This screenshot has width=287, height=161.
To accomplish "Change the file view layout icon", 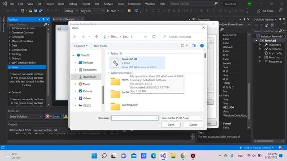I will pyautogui.click(x=183, y=46).
